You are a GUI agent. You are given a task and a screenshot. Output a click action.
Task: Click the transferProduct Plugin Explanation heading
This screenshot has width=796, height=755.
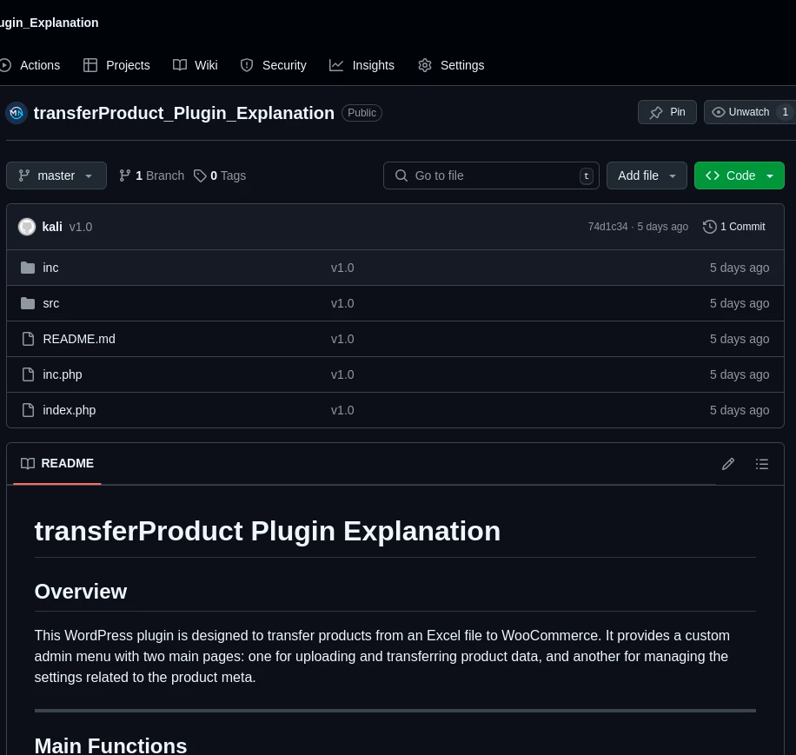(x=268, y=531)
